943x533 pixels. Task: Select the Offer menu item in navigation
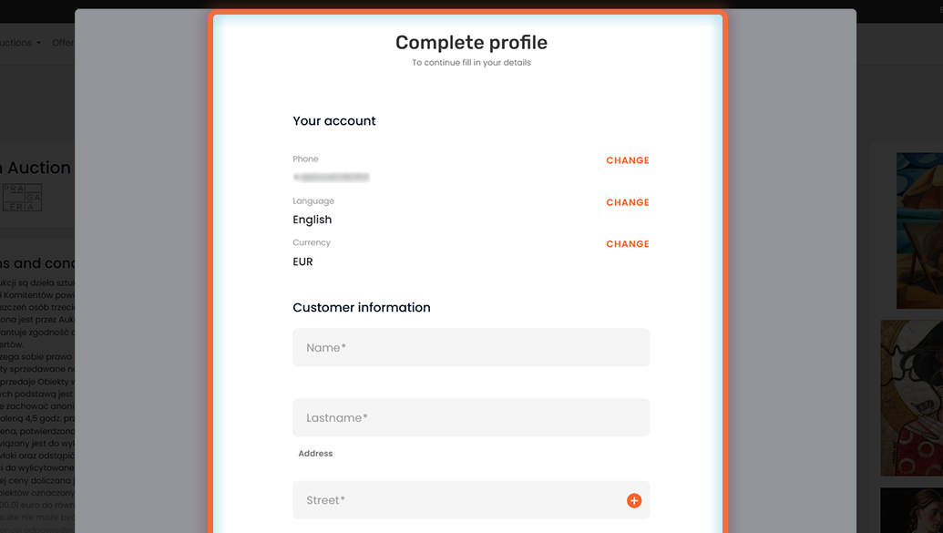click(x=63, y=43)
